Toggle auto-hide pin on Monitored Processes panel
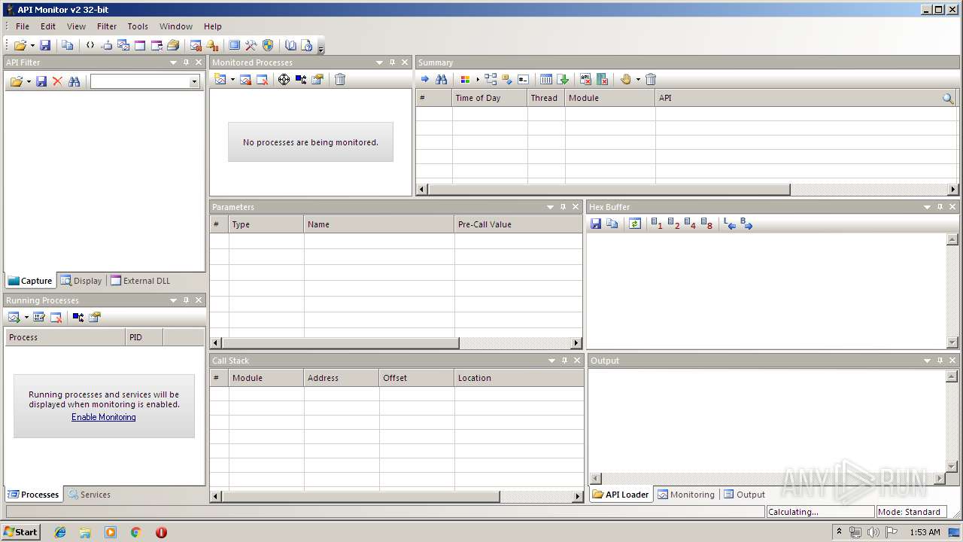The image size is (963, 542). [x=392, y=62]
